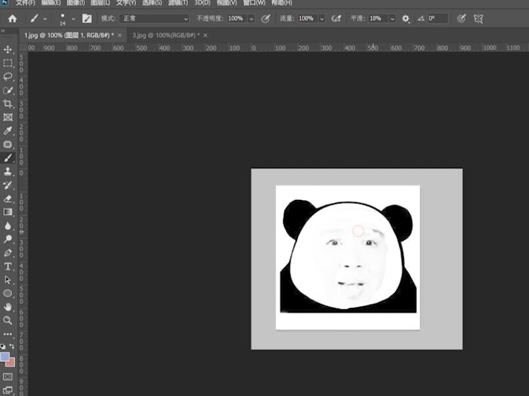Select the Quick Selection tool
The image size is (529, 396).
(x=8, y=90)
